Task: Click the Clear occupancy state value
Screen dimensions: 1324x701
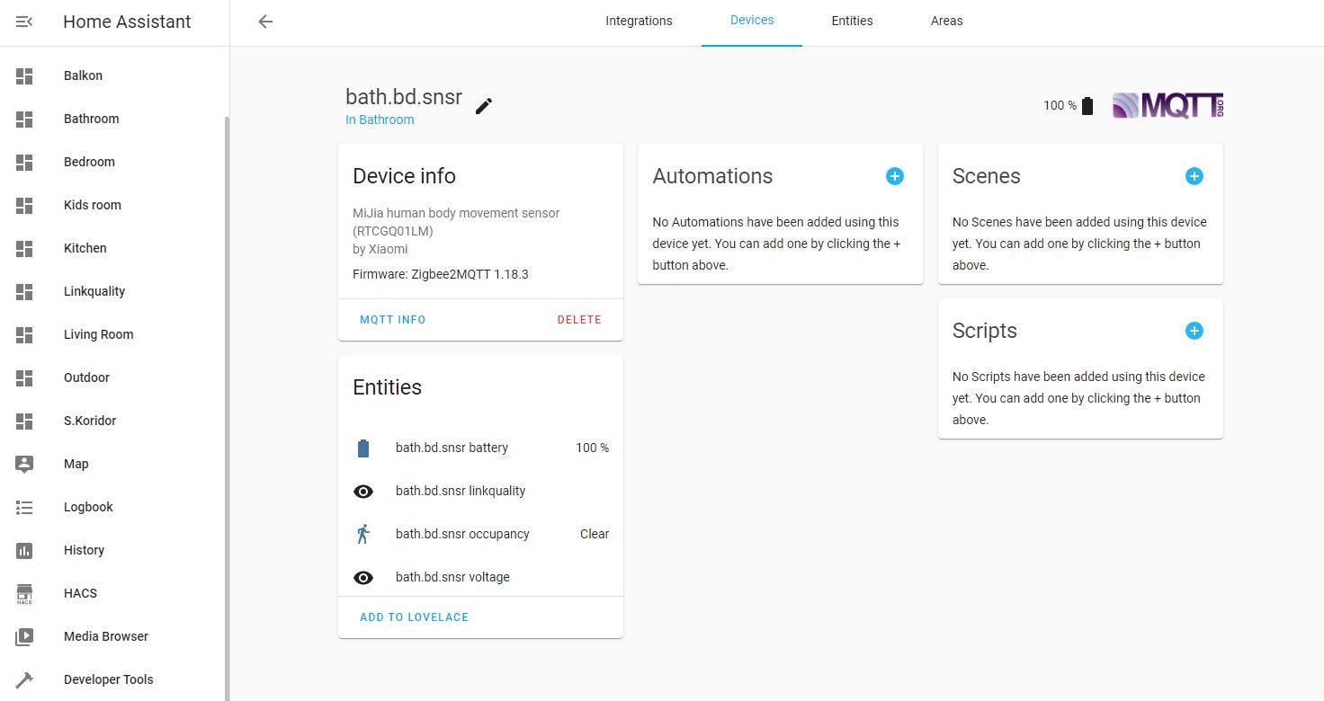Action: [595, 534]
